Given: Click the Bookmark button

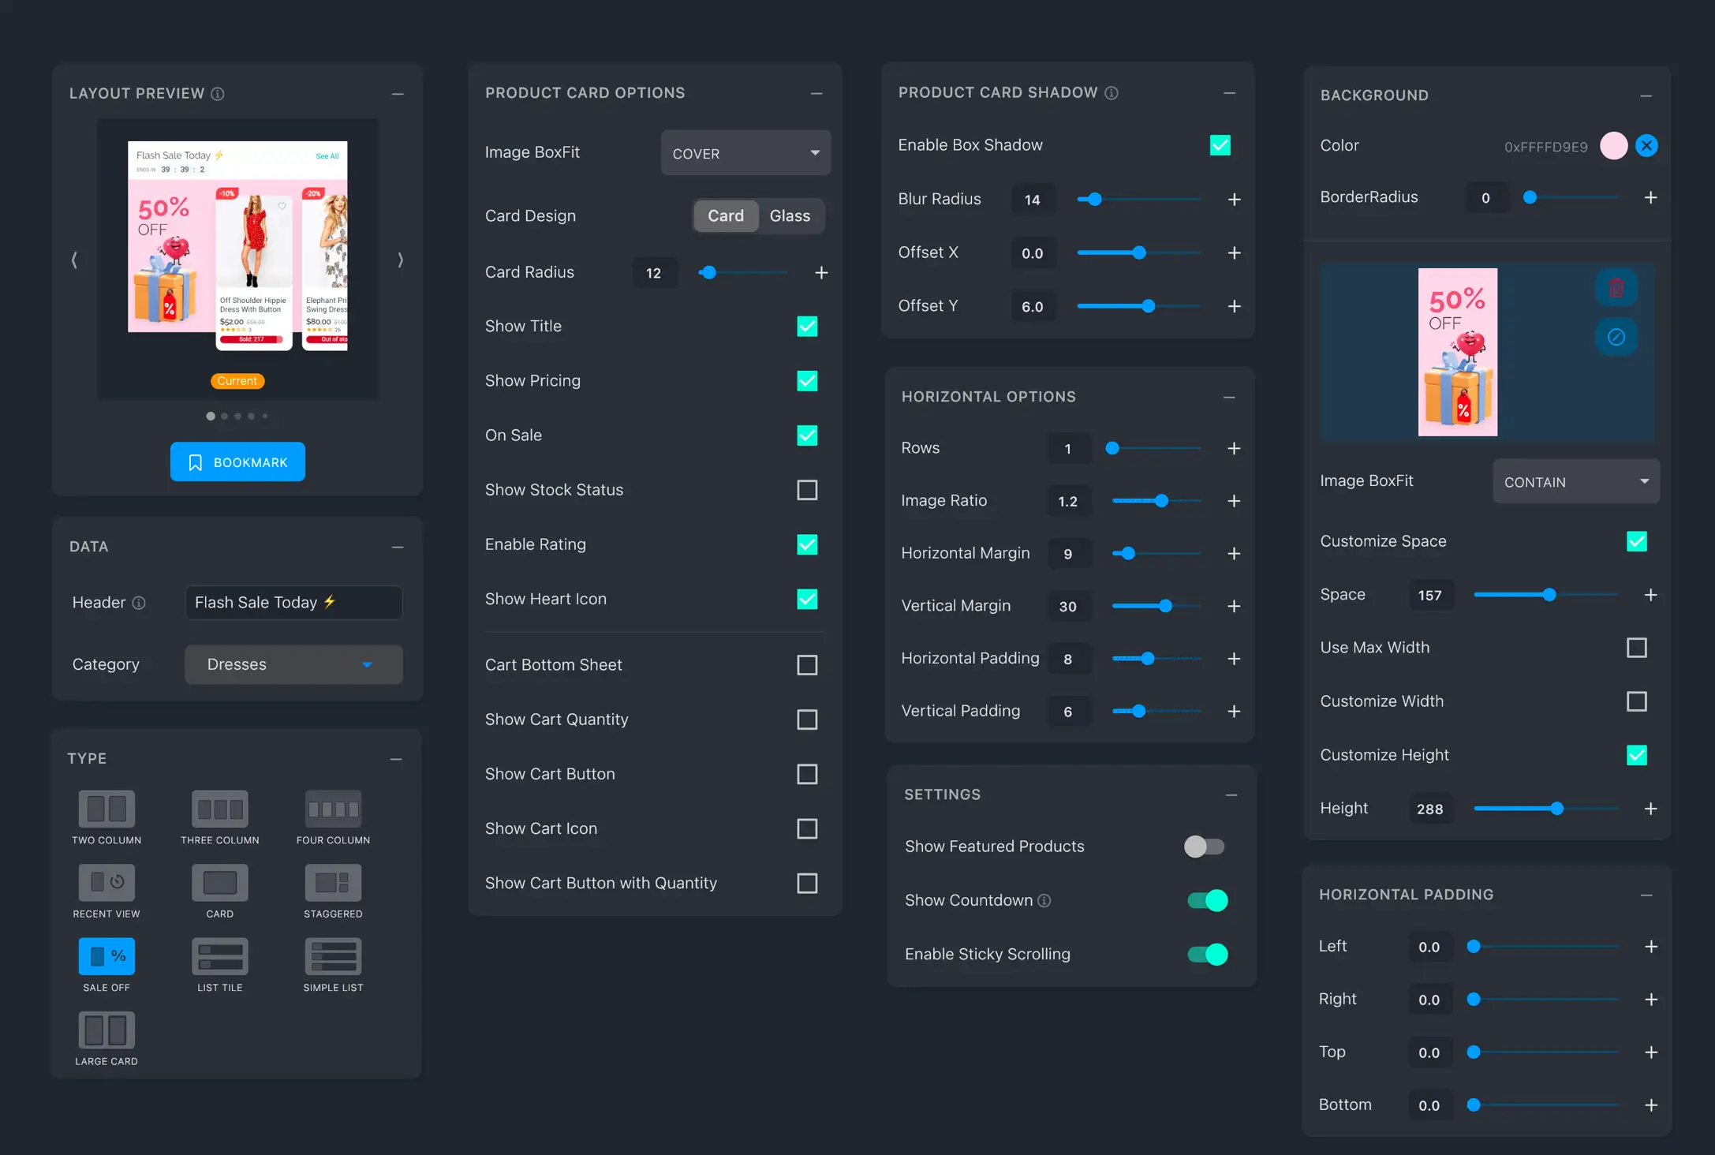Looking at the screenshot, I should click(237, 462).
